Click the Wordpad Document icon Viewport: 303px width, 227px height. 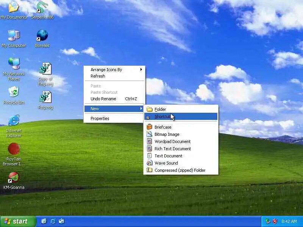pyautogui.click(x=149, y=141)
